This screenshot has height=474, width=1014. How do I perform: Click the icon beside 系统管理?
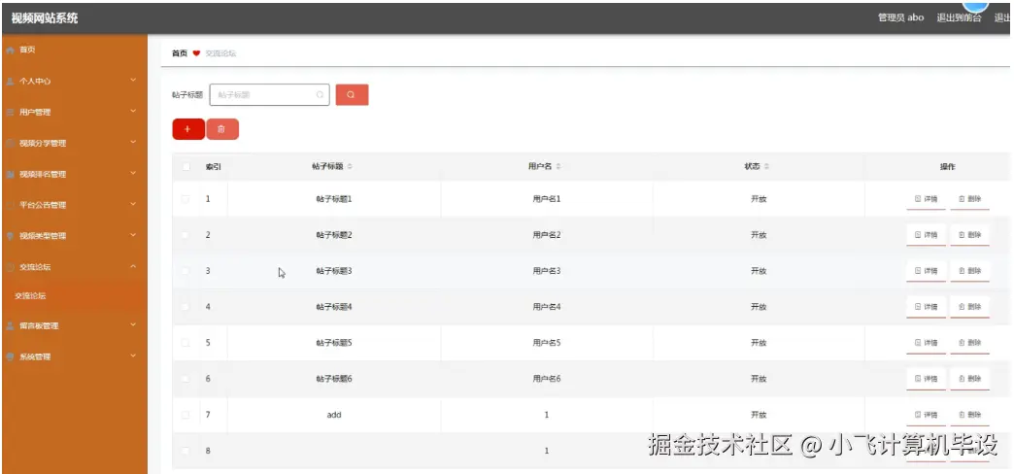10,356
